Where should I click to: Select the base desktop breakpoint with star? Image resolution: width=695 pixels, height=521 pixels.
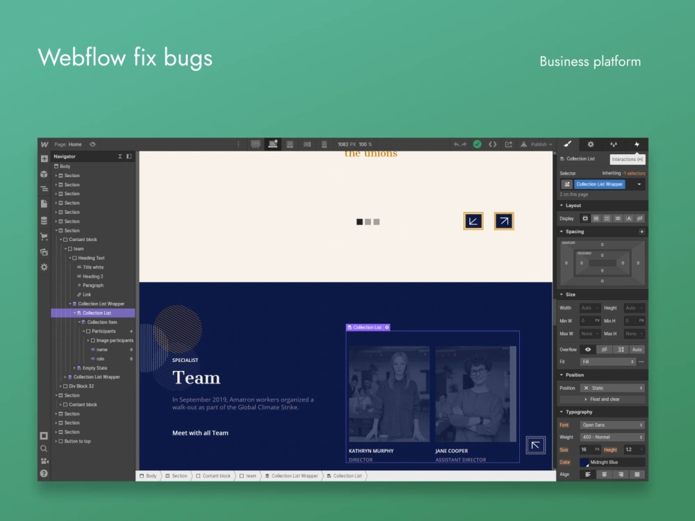(273, 144)
